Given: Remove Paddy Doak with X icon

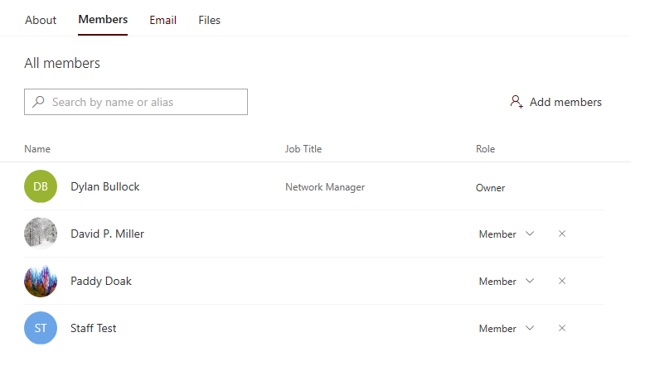Looking at the screenshot, I should pos(562,281).
